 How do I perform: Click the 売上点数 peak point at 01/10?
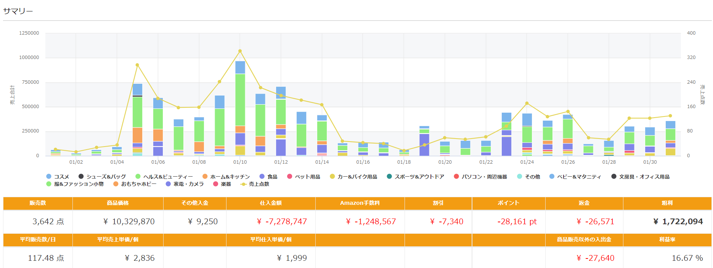click(x=240, y=51)
